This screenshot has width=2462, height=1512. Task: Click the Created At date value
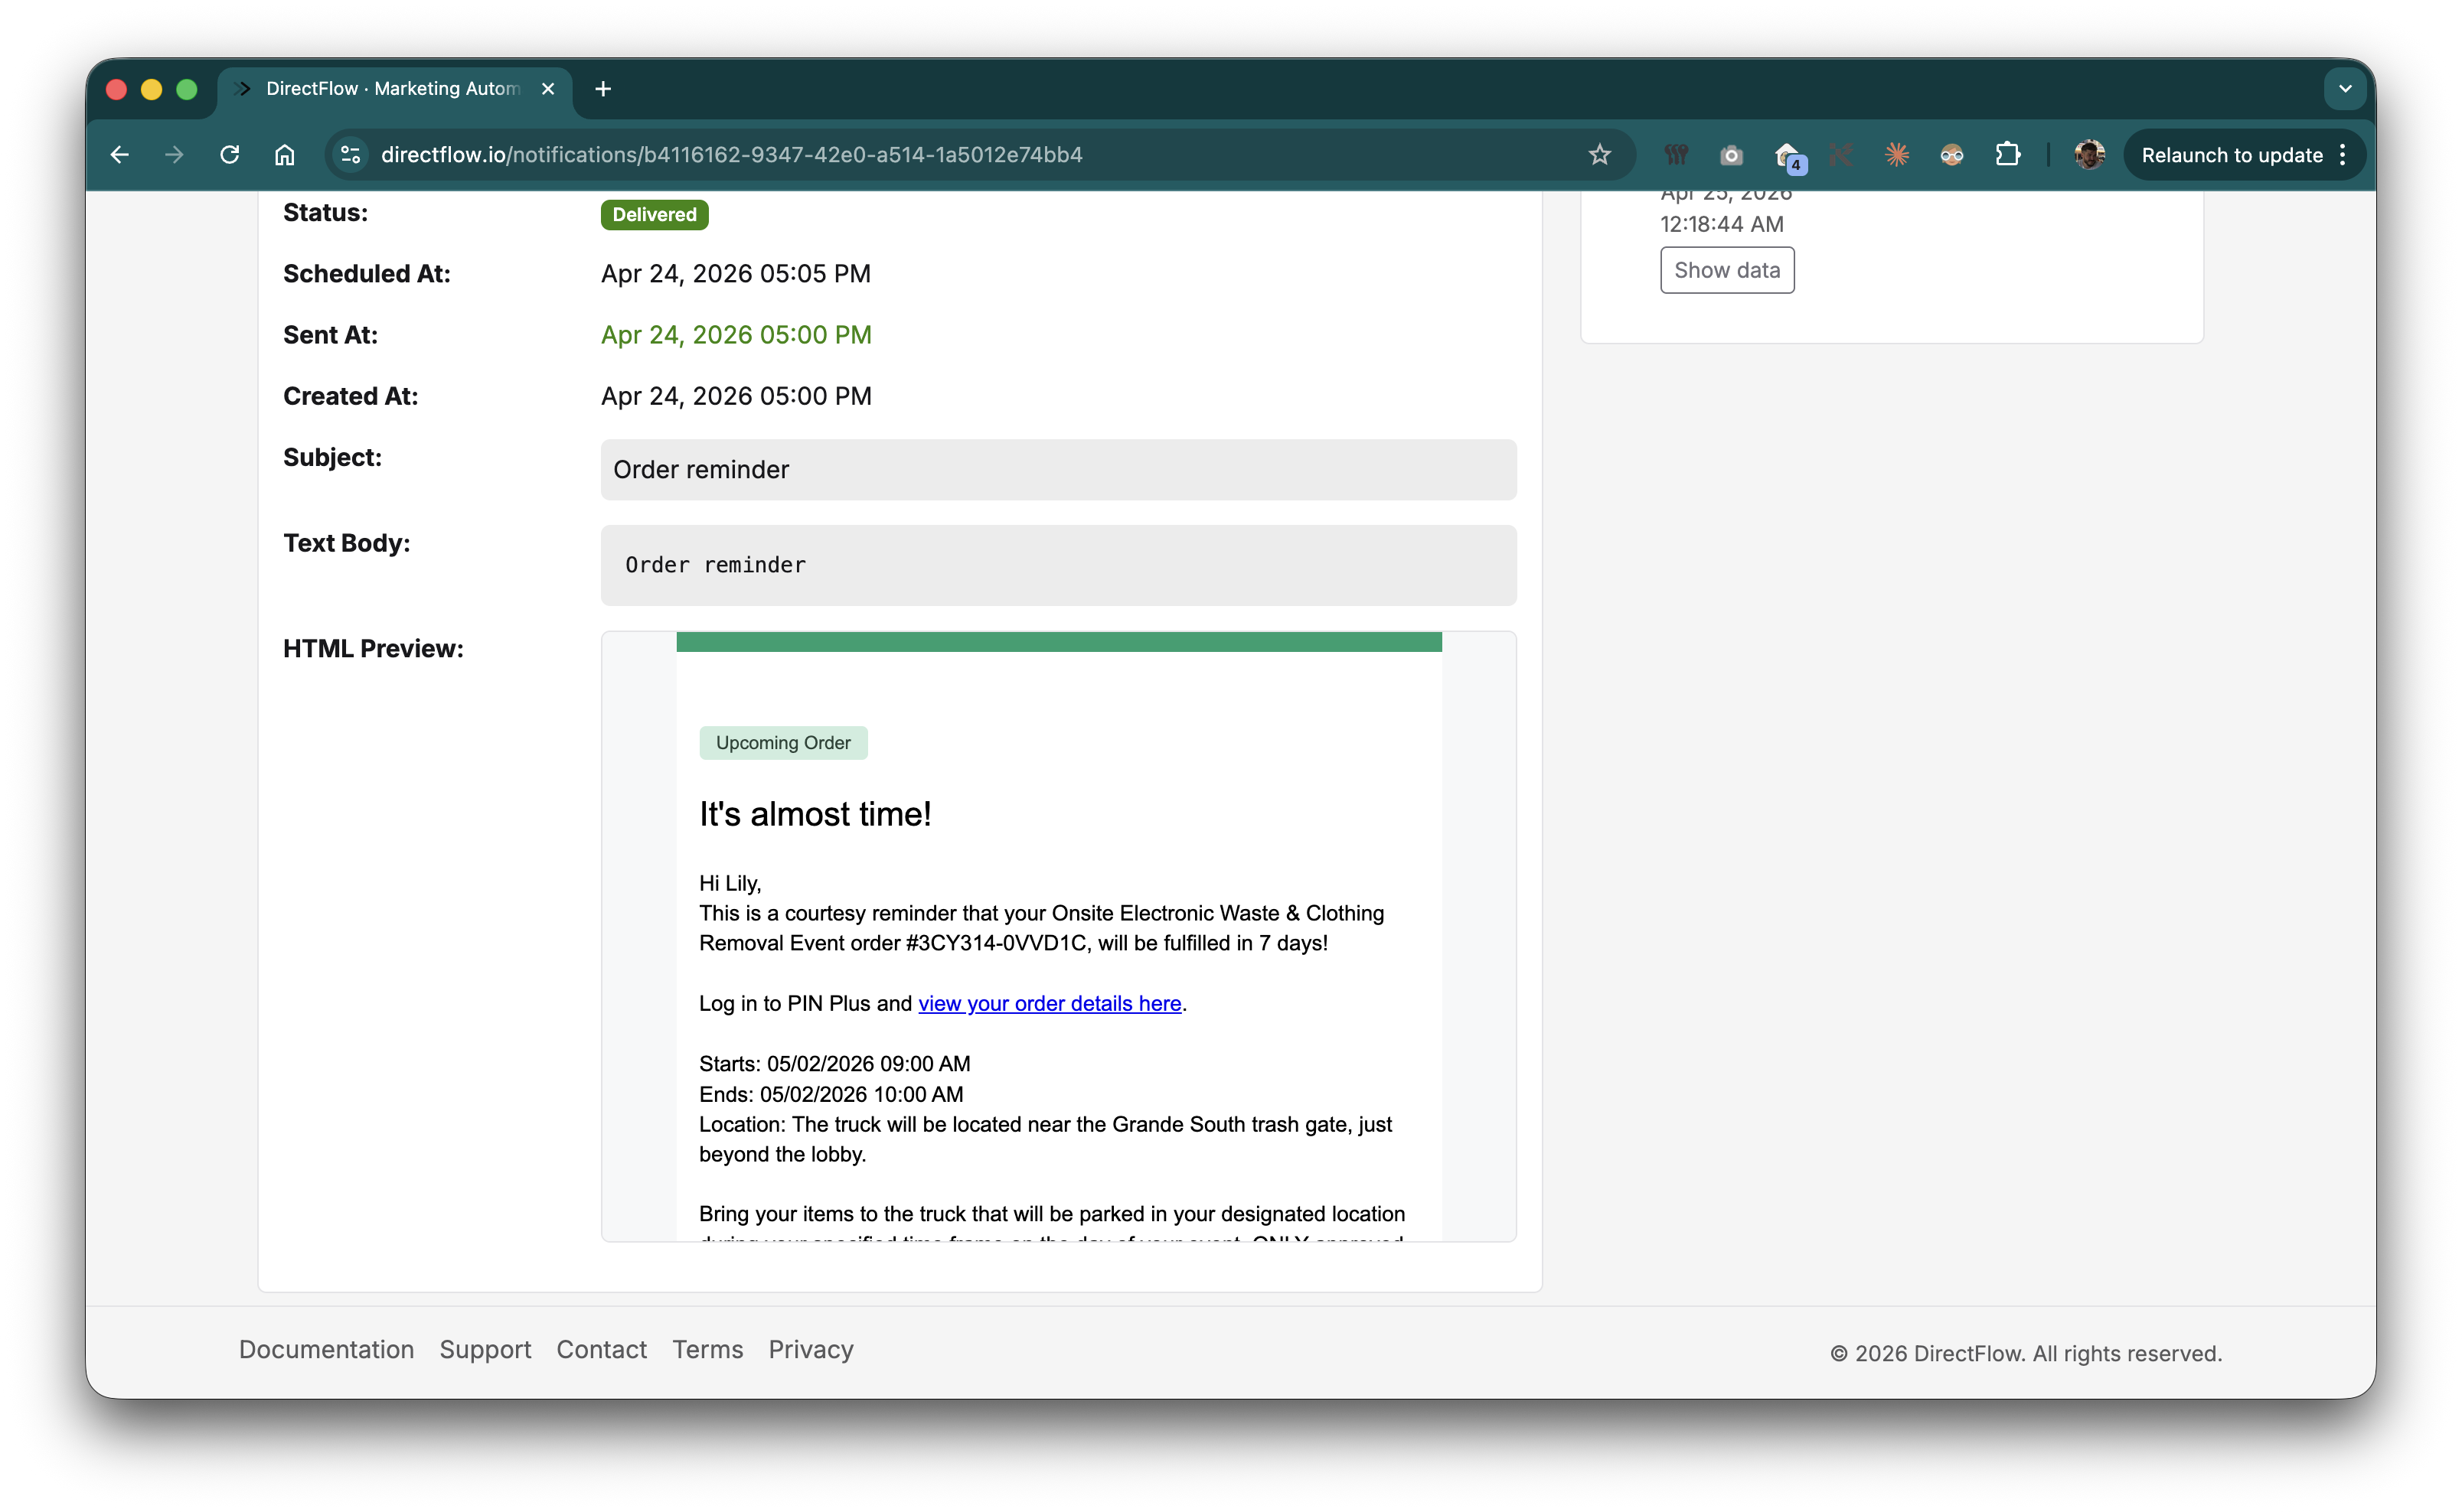[735, 396]
